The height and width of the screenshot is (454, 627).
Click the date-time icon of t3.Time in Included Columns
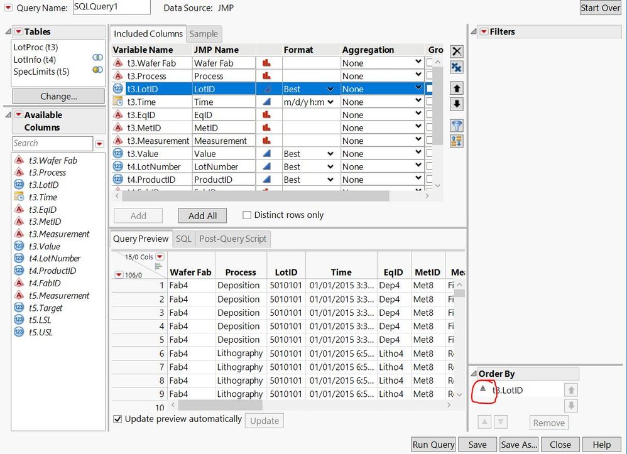pyautogui.click(x=117, y=102)
